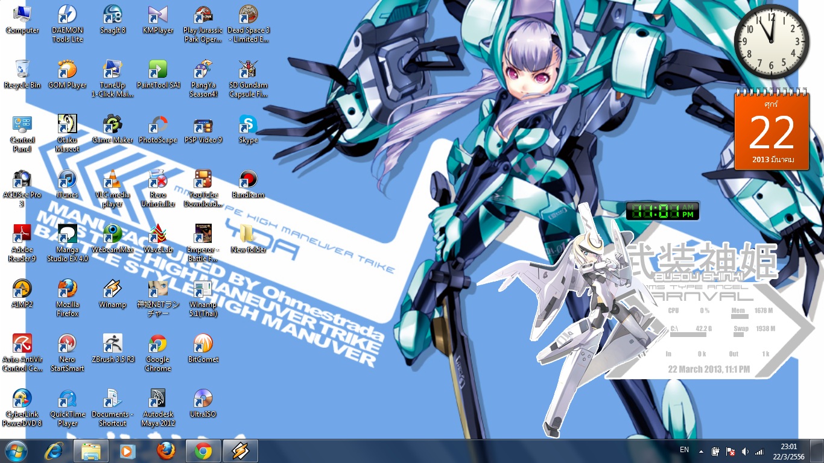Select the BitComet desktop icon
The width and height of the screenshot is (824, 463).
tap(203, 349)
